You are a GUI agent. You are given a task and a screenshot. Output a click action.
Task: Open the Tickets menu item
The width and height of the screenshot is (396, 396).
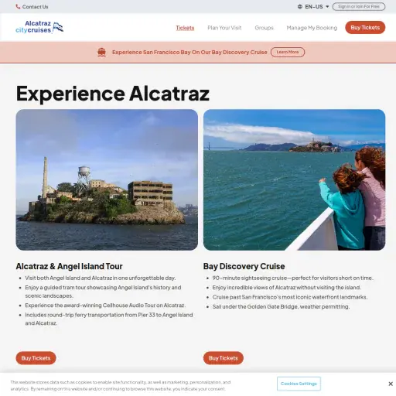coord(185,28)
